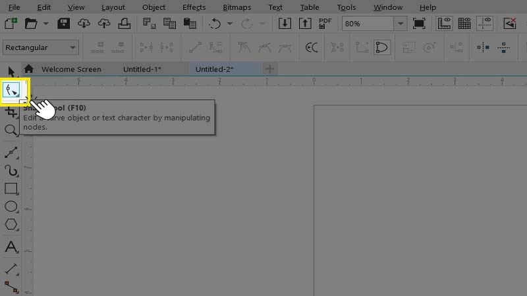Click Reverse direction icon
The width and height of the screenshot is (527, 296).
click(x=312, y=47)
